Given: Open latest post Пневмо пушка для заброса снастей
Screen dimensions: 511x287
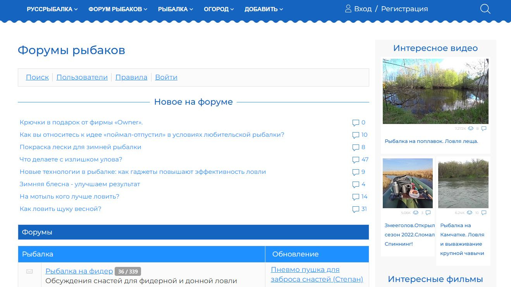Looking at the screenshot, I should click(317, 275).
